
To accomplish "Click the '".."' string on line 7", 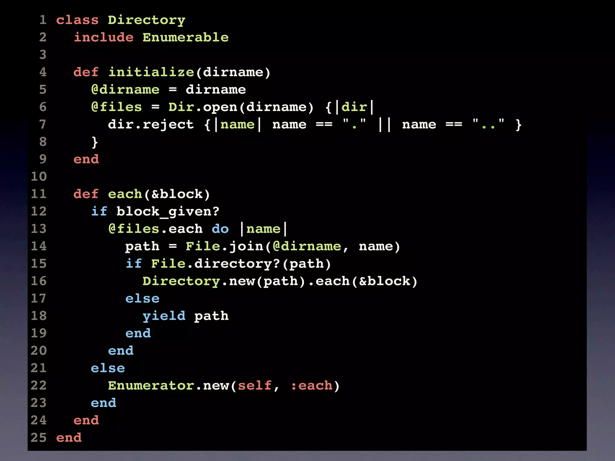I will [x=488, y=124].
